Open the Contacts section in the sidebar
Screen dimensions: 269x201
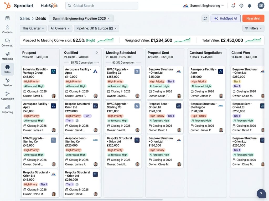coord(7,29)
